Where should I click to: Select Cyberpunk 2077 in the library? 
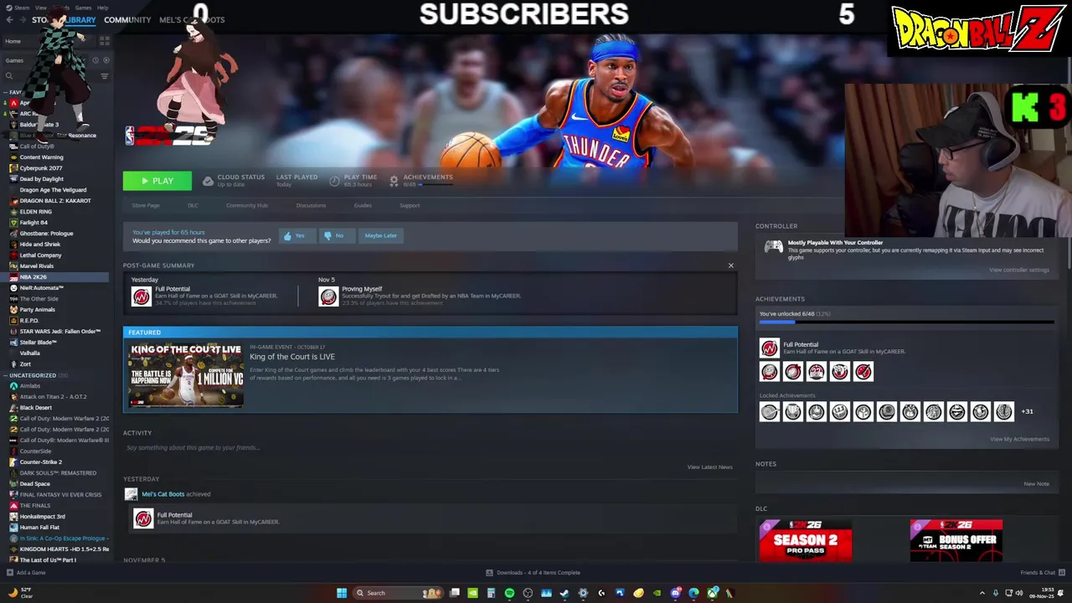(x=41, y=167)
